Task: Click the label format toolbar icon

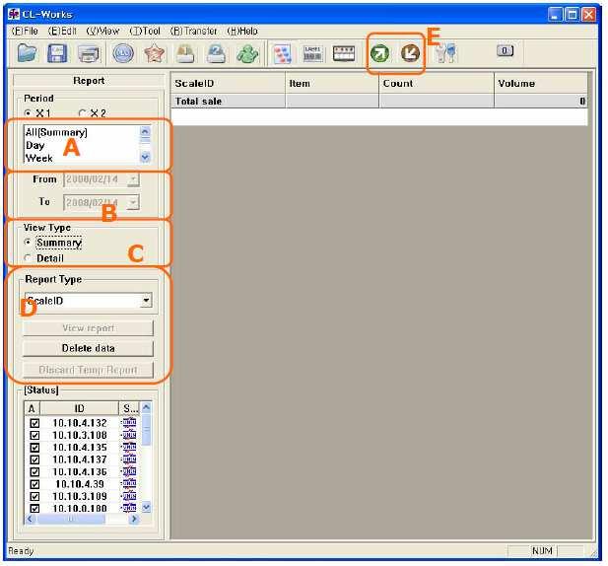Action: [x=312, y=53]
